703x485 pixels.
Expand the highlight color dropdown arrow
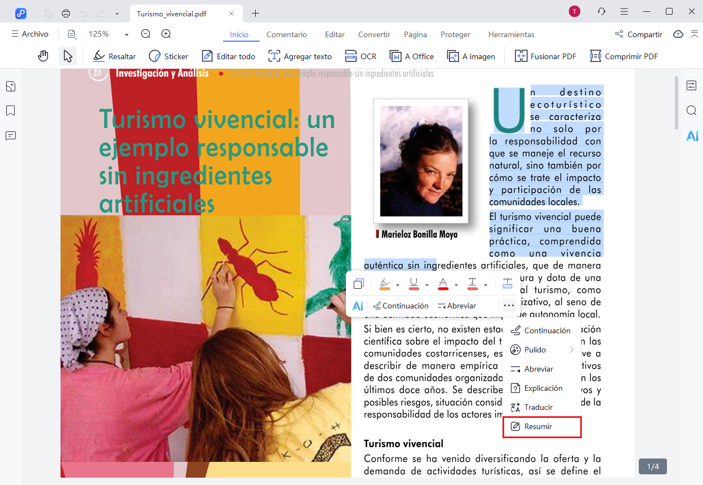pyautogui.click(x=398, y=285)
